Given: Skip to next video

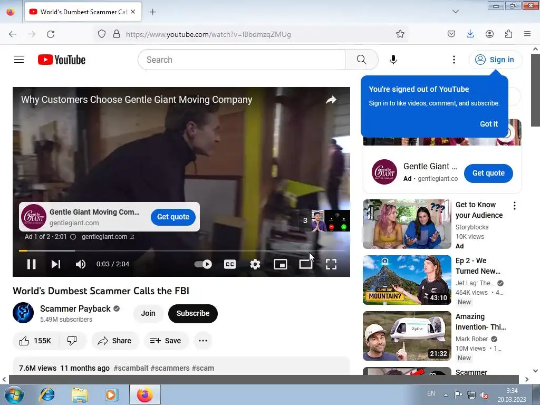Looking at the screenshot, I should pyautogui.click(x=56, y=264).
